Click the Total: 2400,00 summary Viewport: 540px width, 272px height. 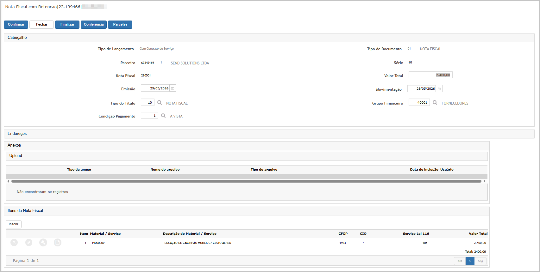point(475,252)
